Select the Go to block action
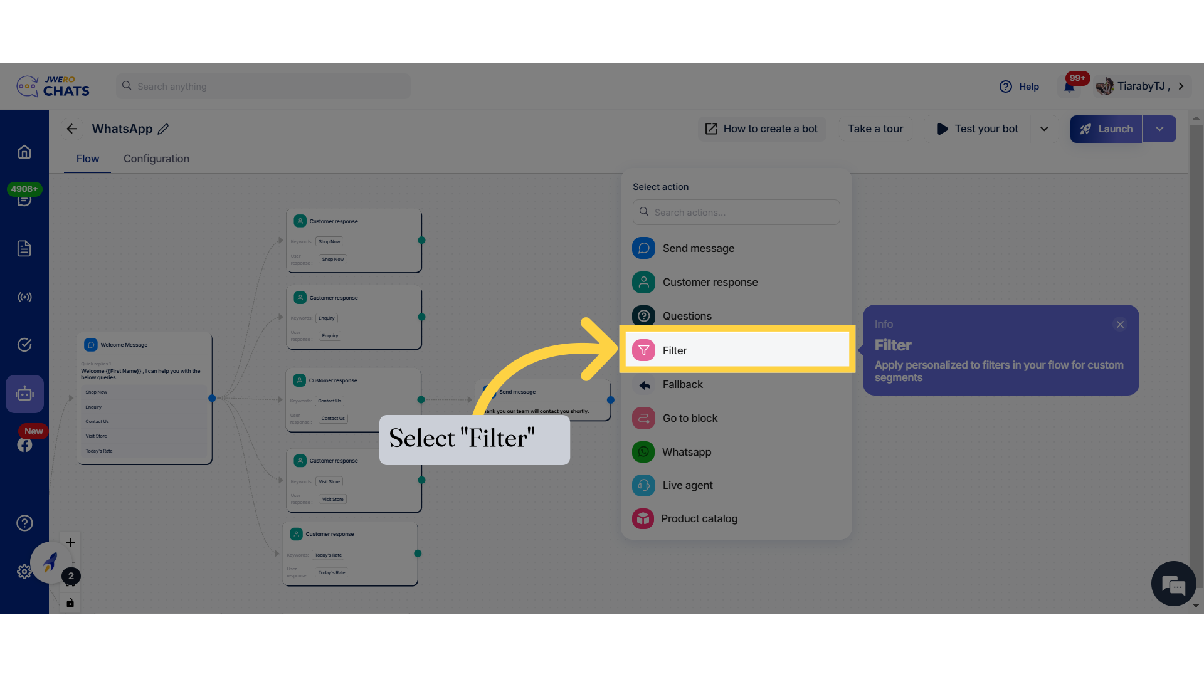This screenshot has width=1204, height=677. click(x=690, y=418)
